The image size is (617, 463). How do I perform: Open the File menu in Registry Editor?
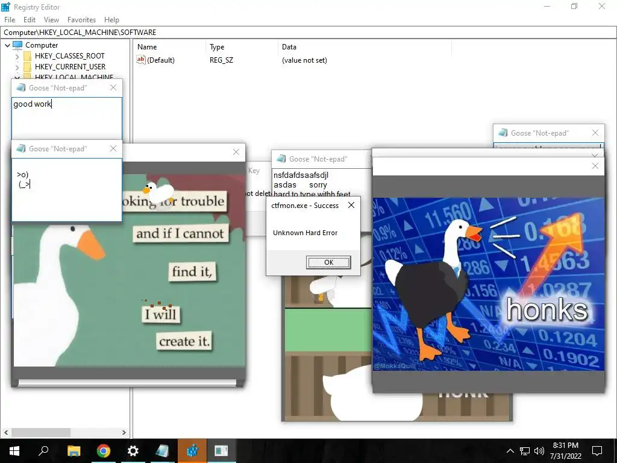[x=10, y=20]
